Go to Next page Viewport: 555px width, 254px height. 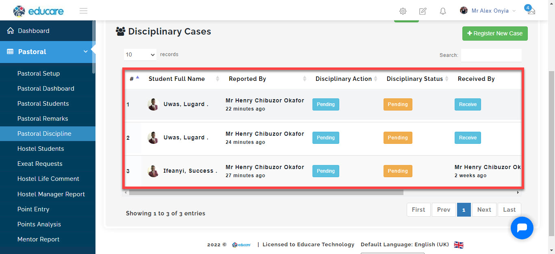pyautogui.click(x=484, y=210)
